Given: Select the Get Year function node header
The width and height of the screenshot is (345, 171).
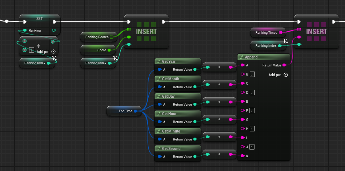Looking at the screenshot, I should [x=177, y=61].
